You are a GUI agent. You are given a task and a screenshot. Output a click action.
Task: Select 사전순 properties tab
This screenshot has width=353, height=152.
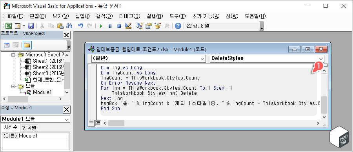10,128
